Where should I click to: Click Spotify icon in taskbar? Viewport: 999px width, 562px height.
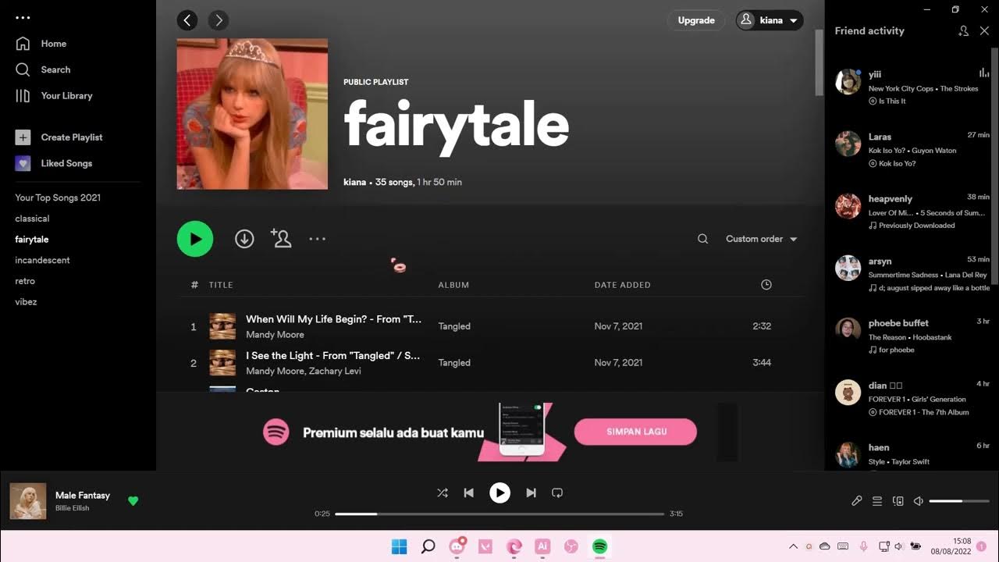(599, 546)
